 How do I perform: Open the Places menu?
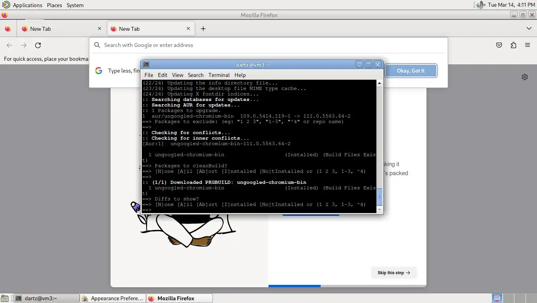54,5
